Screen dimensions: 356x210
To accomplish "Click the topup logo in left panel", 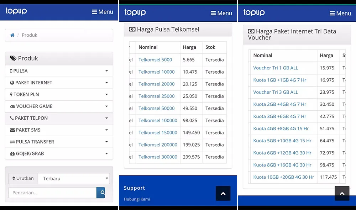I will (16, 11).
